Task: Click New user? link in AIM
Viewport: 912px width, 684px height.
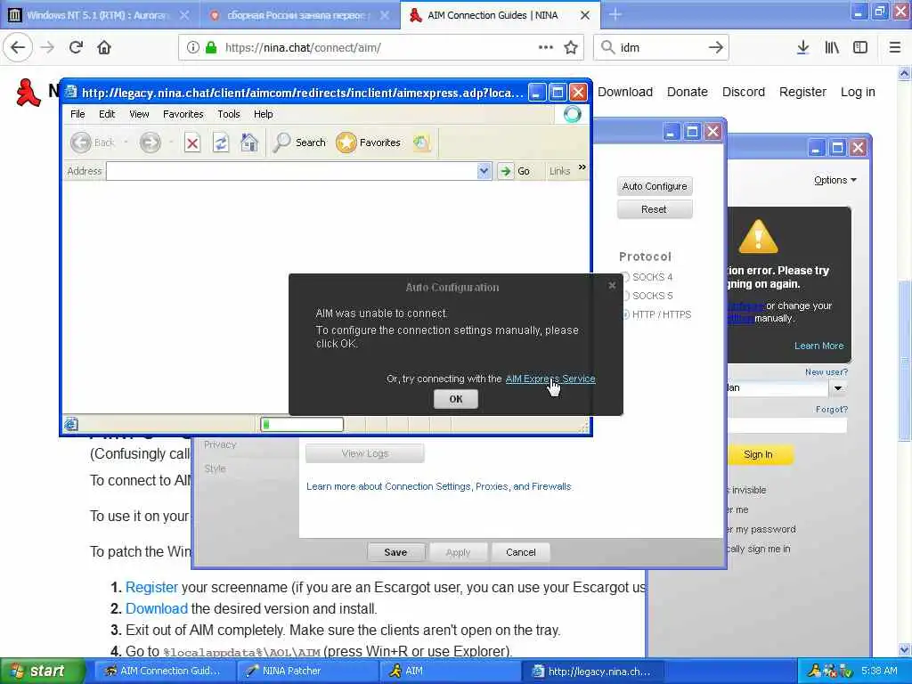Action: coord(826,371)
